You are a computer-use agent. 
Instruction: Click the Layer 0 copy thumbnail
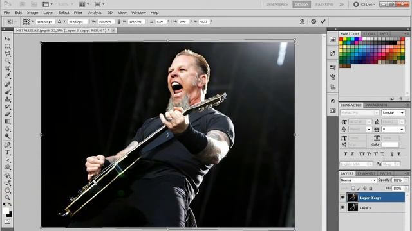pyautogui.click(x=353, y=198)
